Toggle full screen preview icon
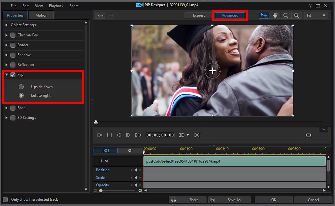The width and height of the screenshot is (335, 206). [197, 135]
